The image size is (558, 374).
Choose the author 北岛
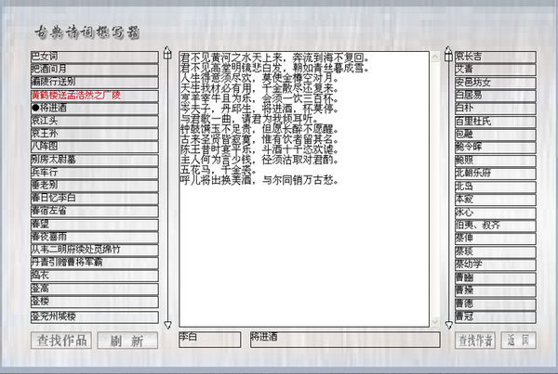[x=496, y=187]
